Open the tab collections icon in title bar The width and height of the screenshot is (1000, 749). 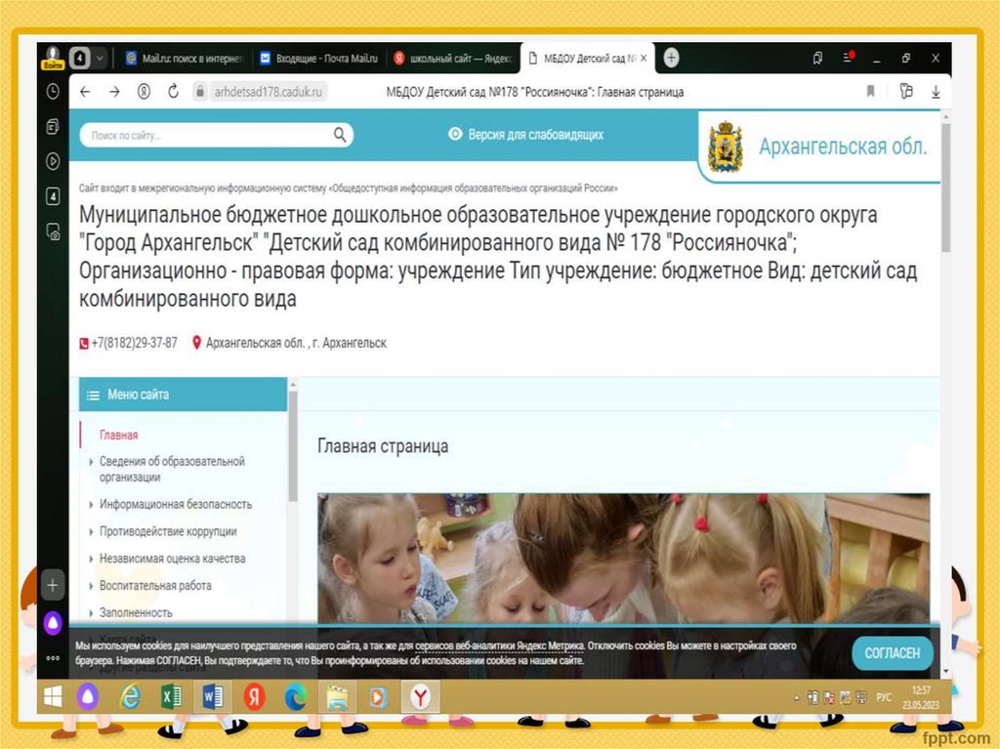pyautogui.click(x=817, y=58)
